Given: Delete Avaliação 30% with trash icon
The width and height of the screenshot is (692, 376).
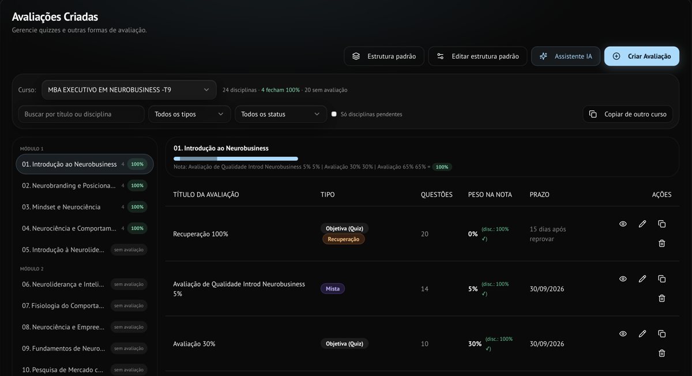Looking at the screenshot, I should coord(662,353).
